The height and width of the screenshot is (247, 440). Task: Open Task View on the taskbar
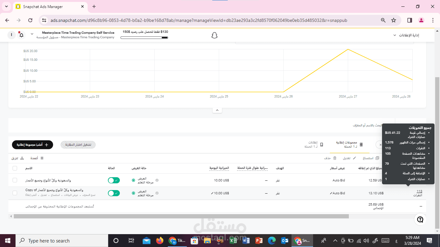[131, 241]
